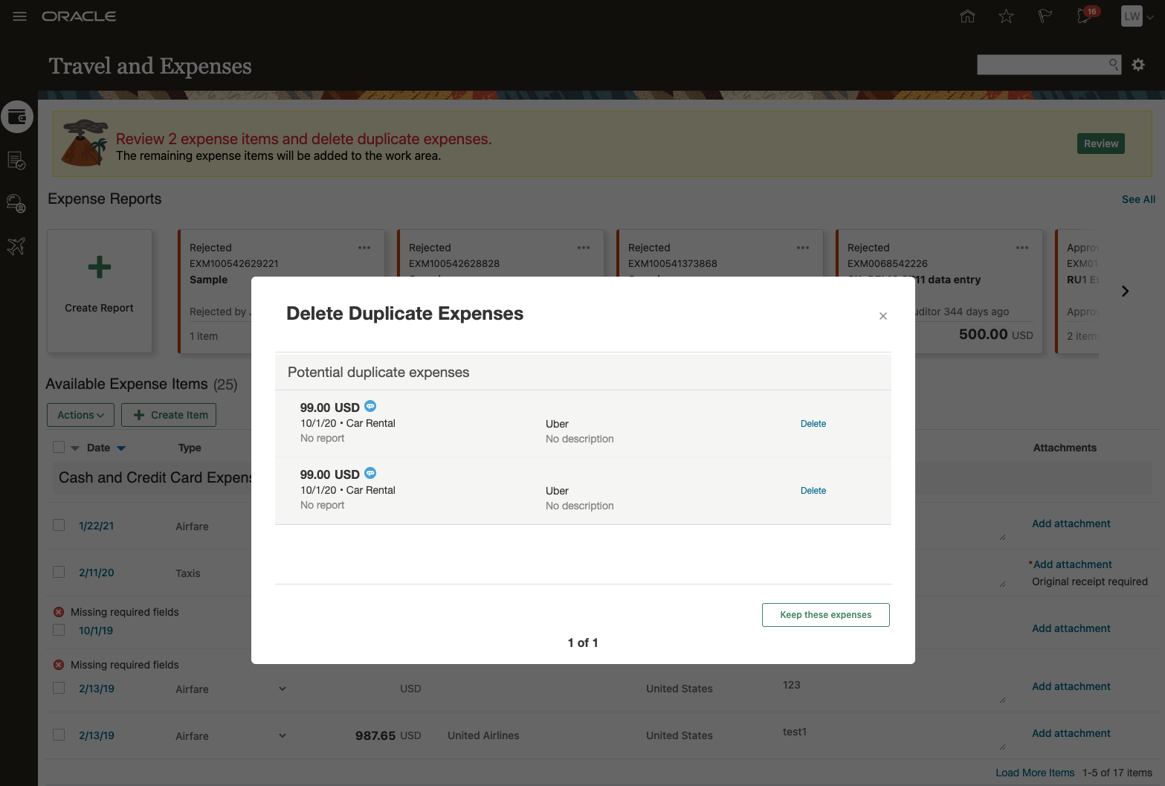Open options menu on report EXM100541373868

click(x=803, y=248)
